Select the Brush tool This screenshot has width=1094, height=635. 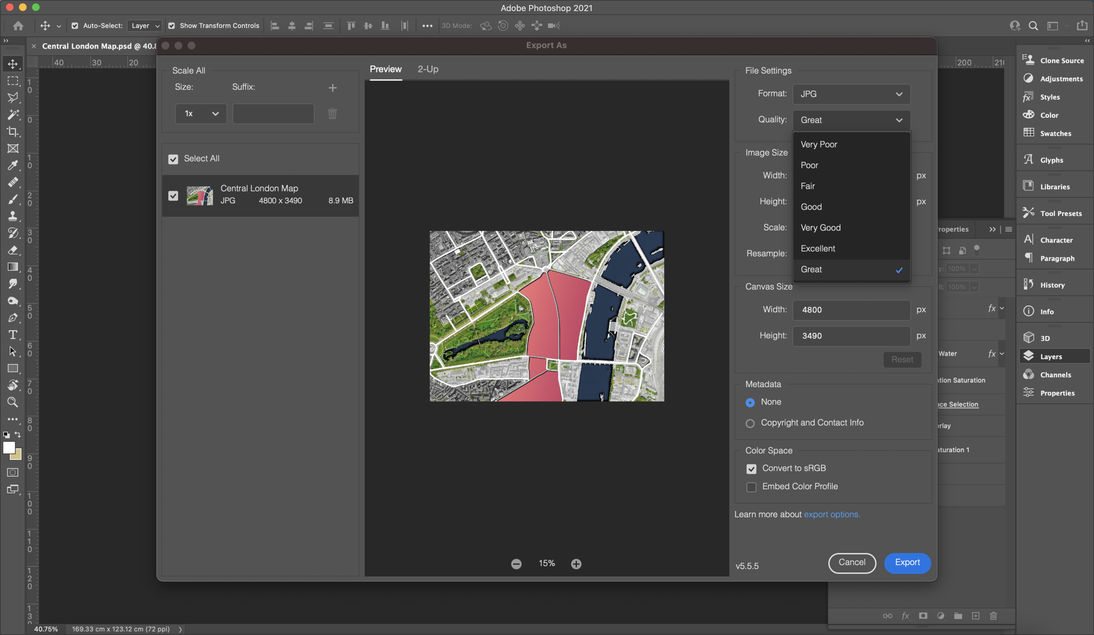[x=13, y=199]
